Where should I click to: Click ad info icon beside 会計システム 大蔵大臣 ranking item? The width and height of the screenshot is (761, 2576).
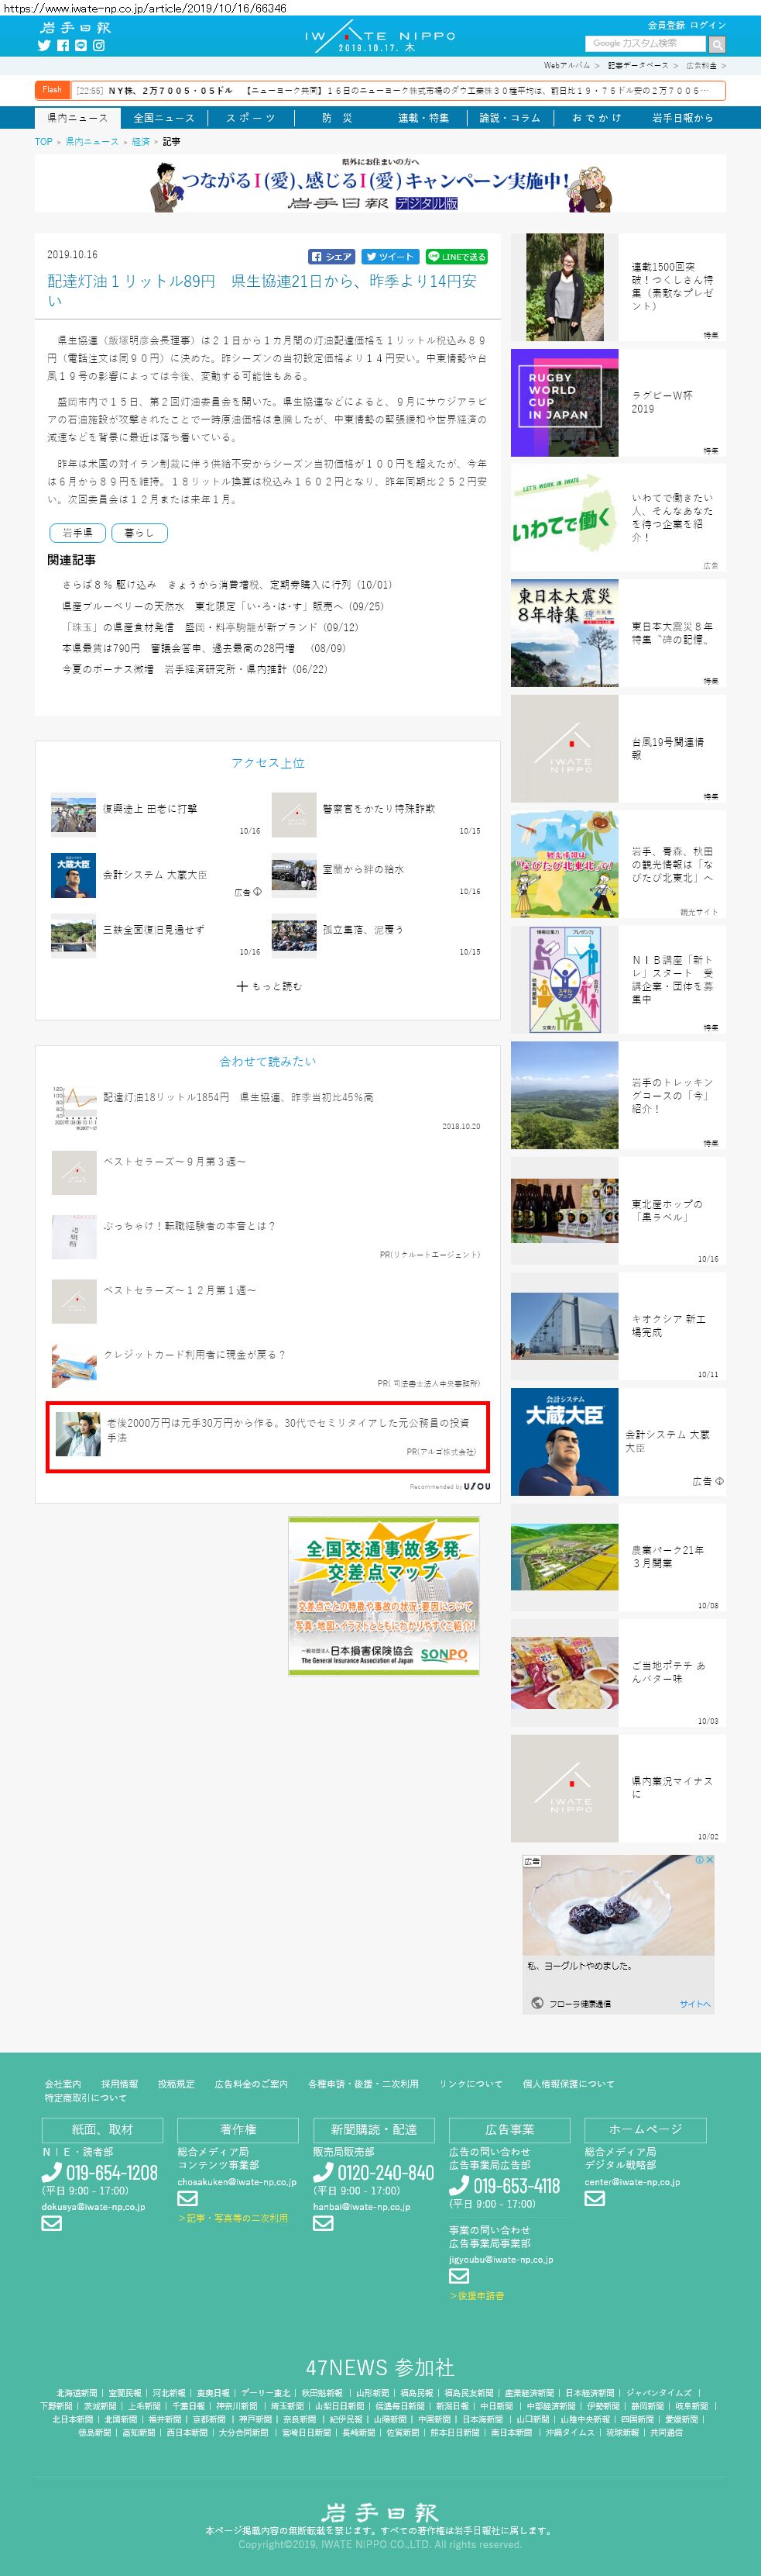258,892
